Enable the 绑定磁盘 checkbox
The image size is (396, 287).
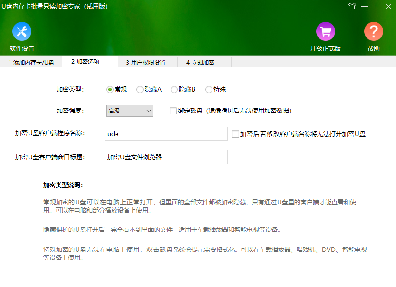coord(174,111)
